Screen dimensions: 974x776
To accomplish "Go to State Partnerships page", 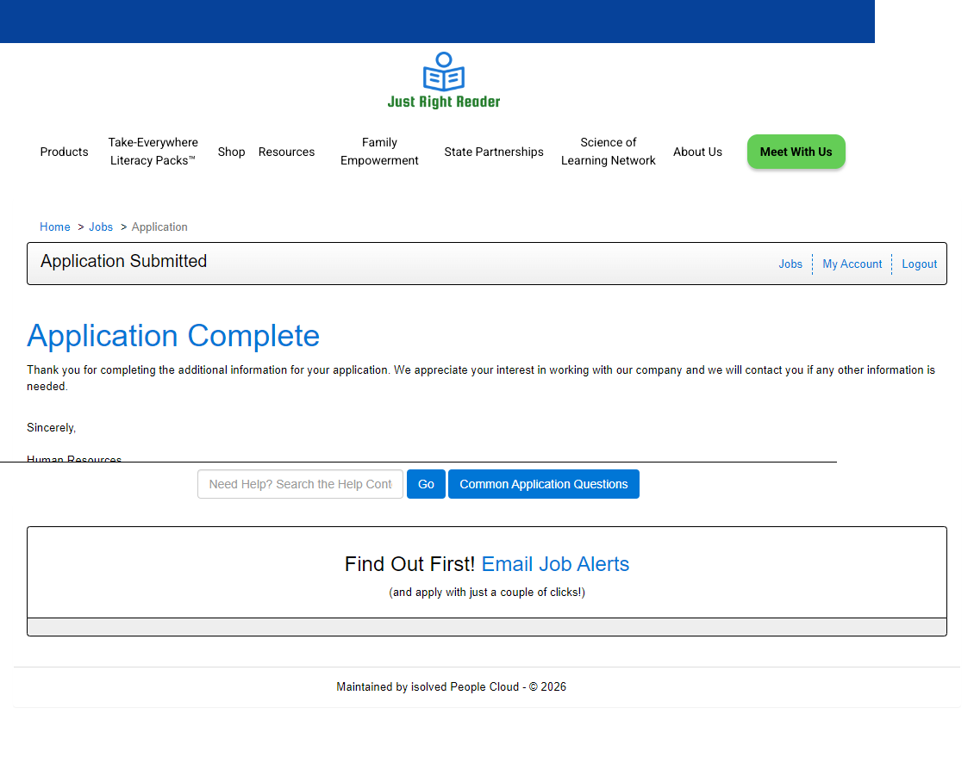I will 494,152.
